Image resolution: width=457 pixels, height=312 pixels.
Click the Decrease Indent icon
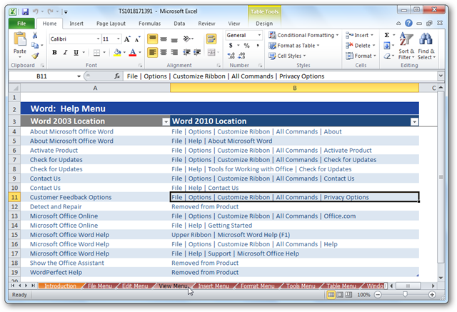coord(186,52)
